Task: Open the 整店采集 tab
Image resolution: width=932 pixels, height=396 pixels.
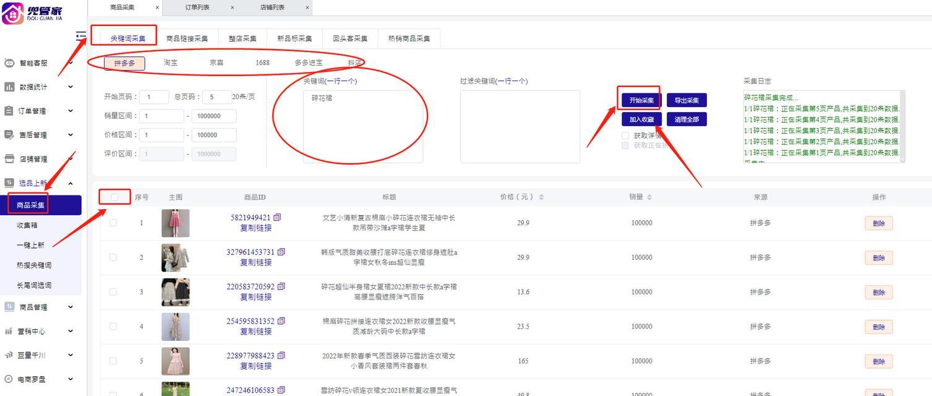Action: tap(242, 38)
